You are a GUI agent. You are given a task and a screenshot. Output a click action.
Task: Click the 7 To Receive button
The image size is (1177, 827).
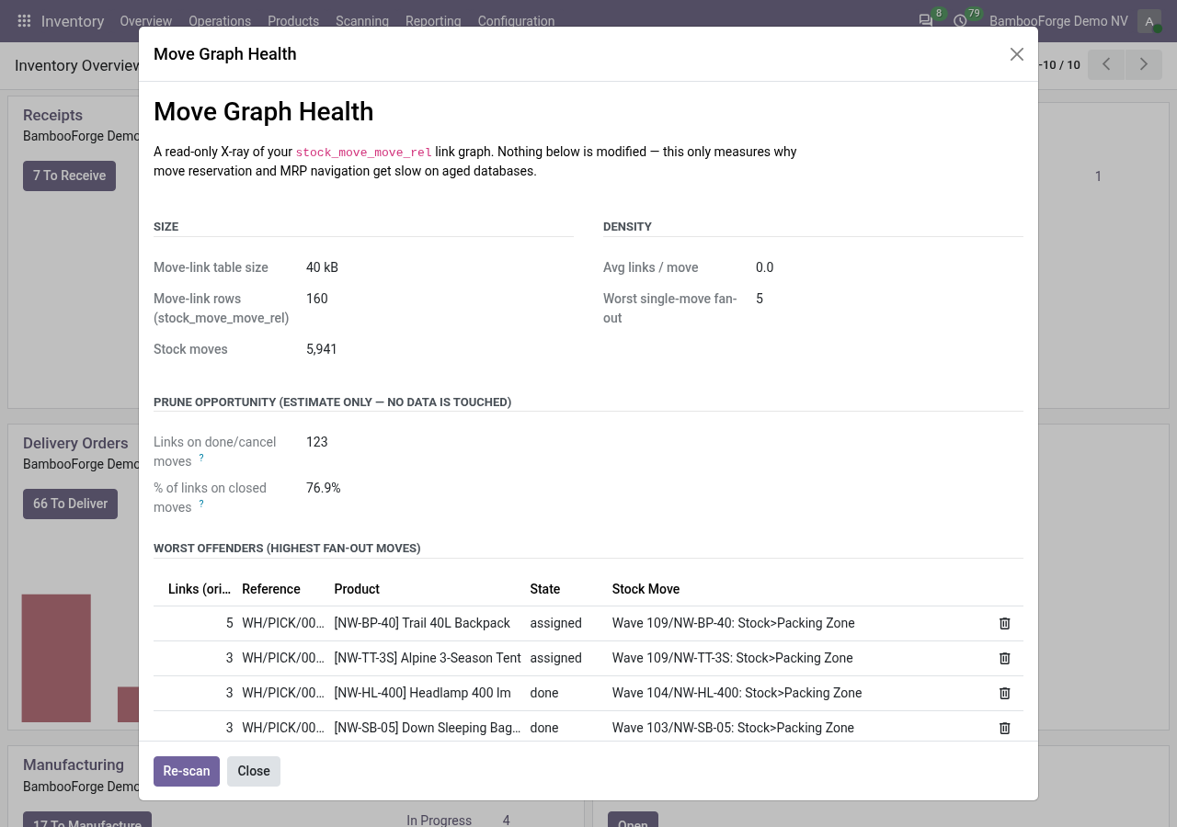click(69, 176)
